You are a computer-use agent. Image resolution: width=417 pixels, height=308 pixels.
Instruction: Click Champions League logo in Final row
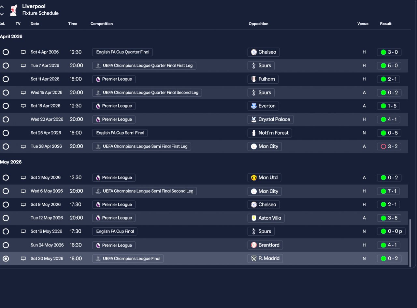coord(98,259)
